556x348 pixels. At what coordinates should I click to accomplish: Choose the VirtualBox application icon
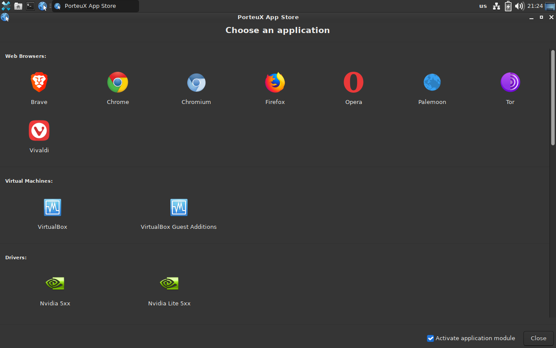coord(53,207)
